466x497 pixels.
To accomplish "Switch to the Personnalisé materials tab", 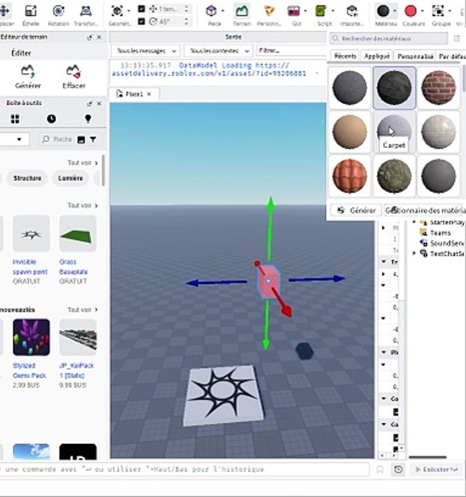I will (415, 56).
